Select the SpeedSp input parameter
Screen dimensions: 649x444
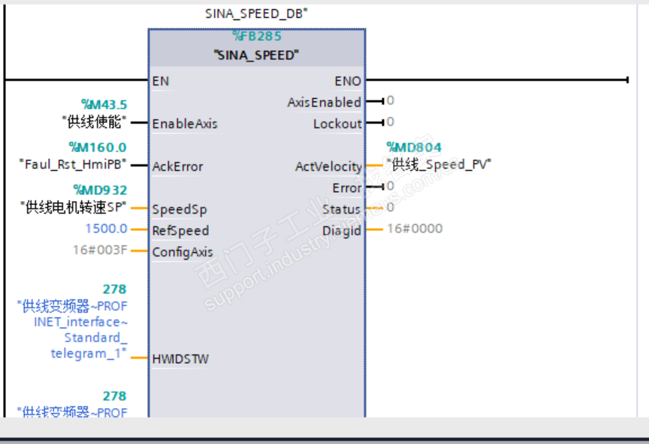coord(180,209)
